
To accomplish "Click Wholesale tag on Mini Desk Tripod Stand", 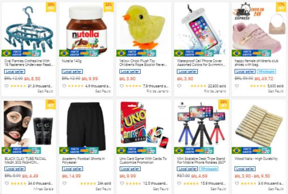I will click(209, 169).
